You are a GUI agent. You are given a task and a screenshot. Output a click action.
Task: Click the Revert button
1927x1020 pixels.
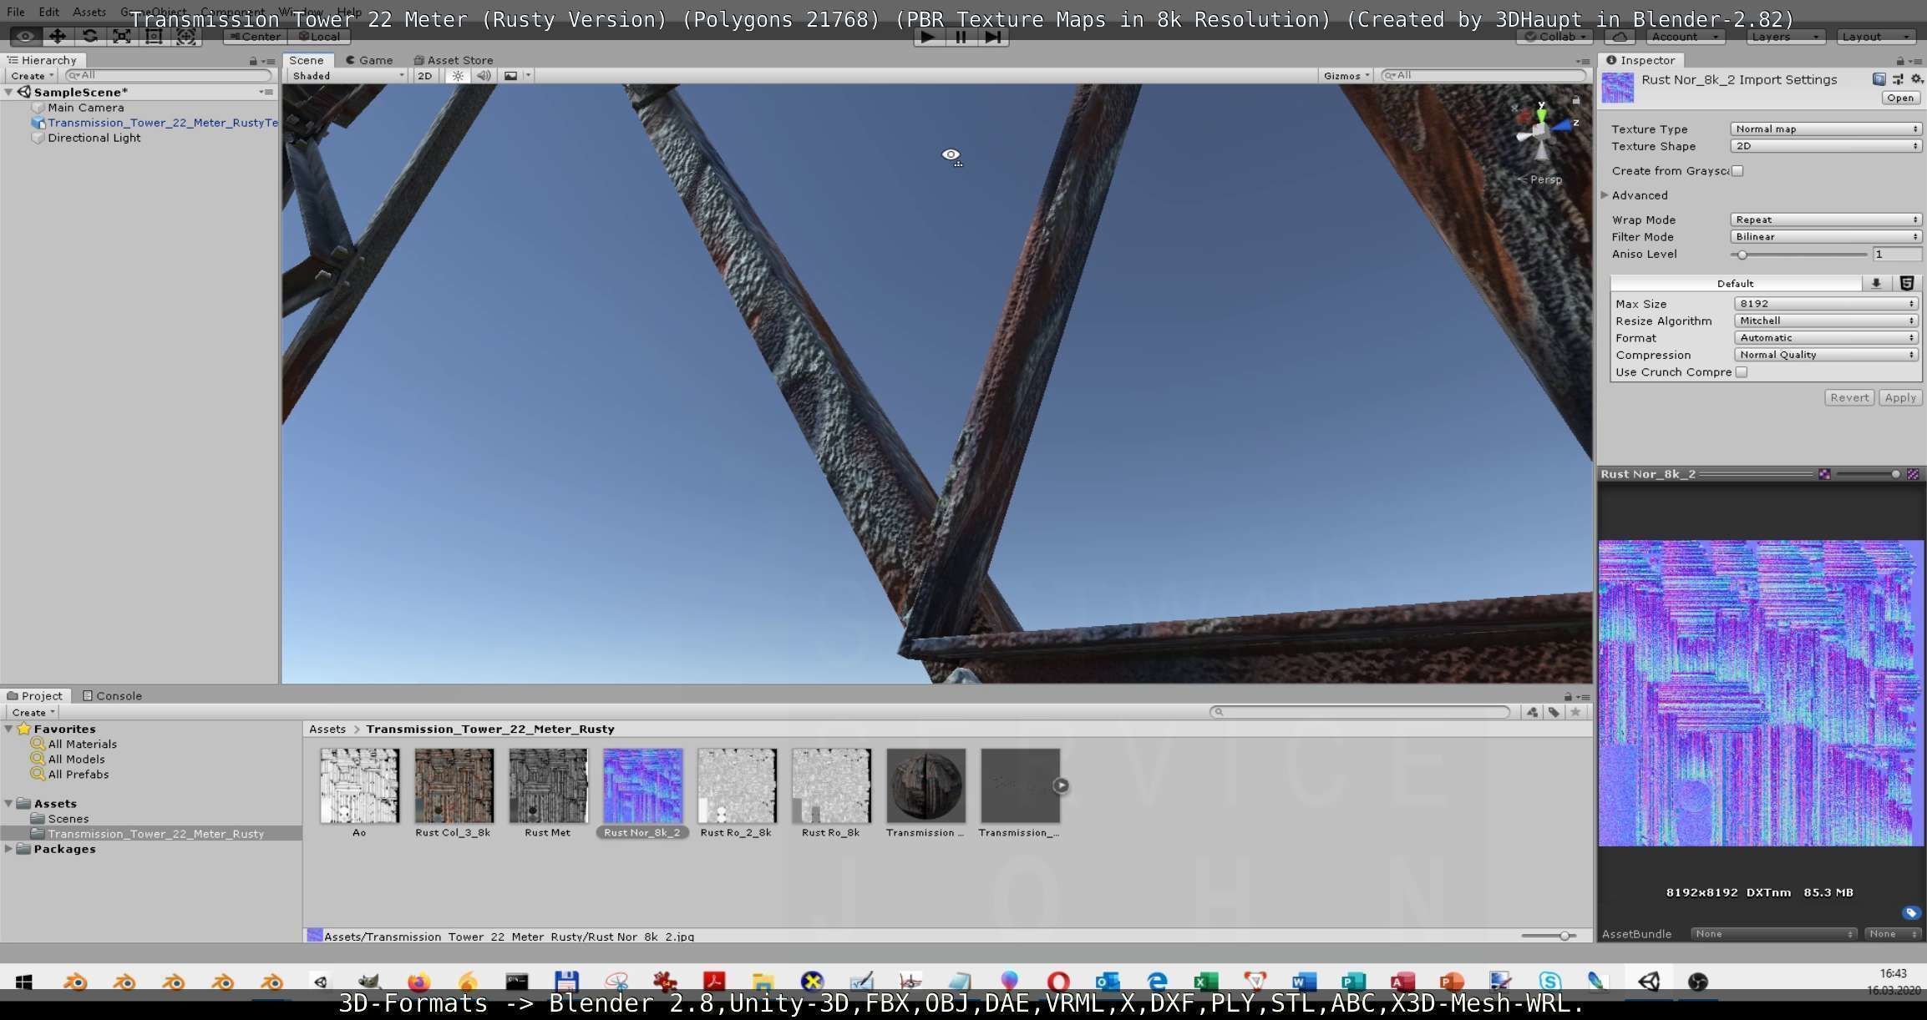click(x=1849, y=398)
